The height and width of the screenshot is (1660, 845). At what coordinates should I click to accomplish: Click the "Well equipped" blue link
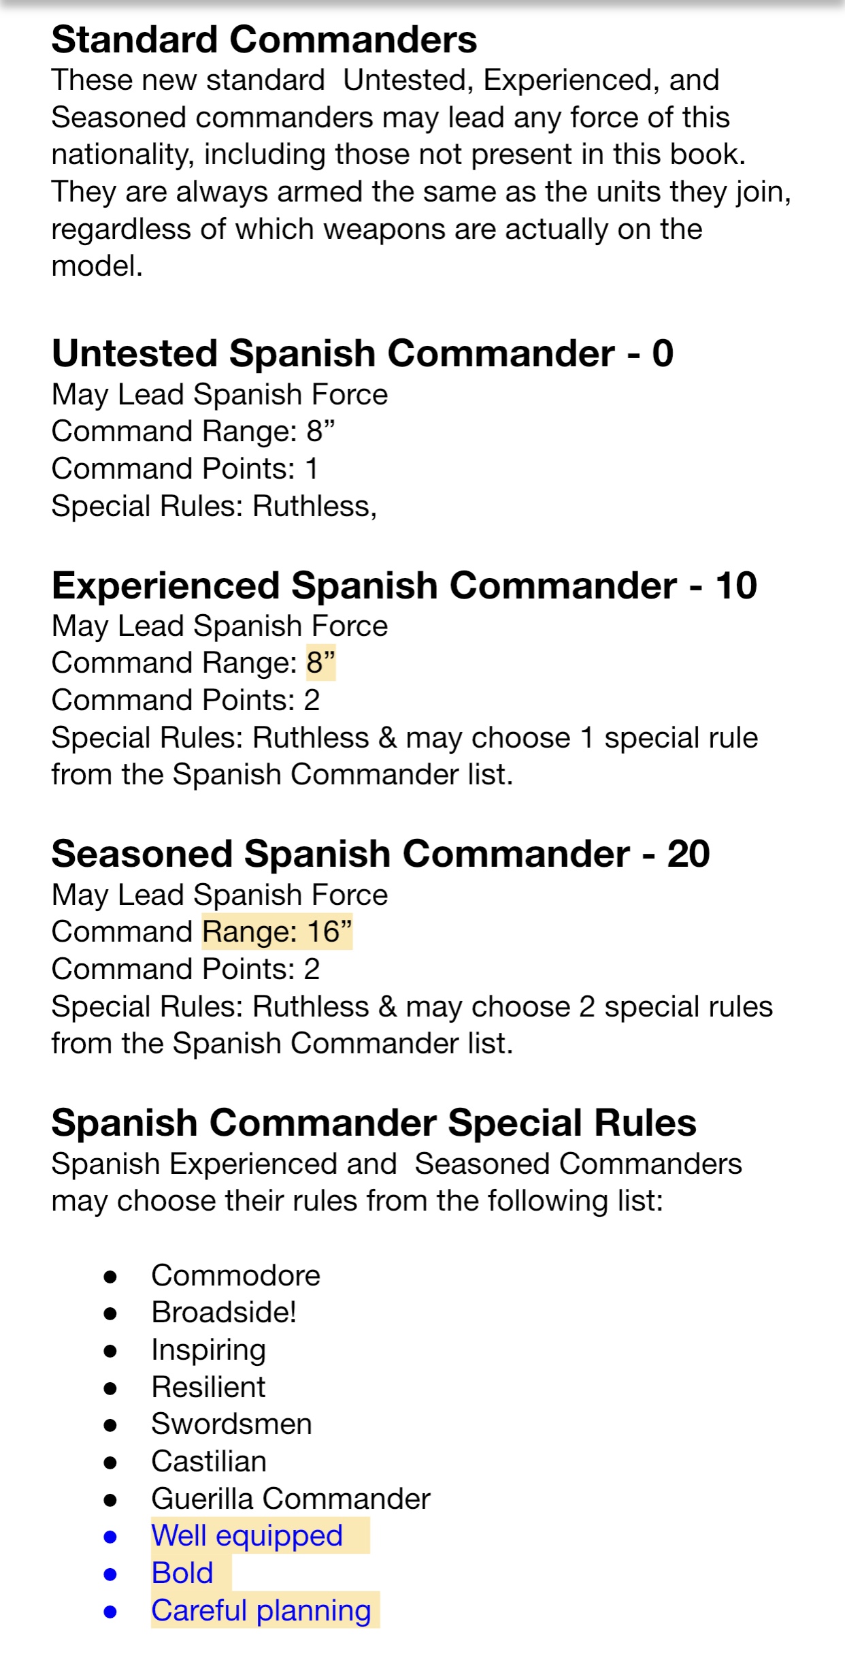(x=246, y=1535)
